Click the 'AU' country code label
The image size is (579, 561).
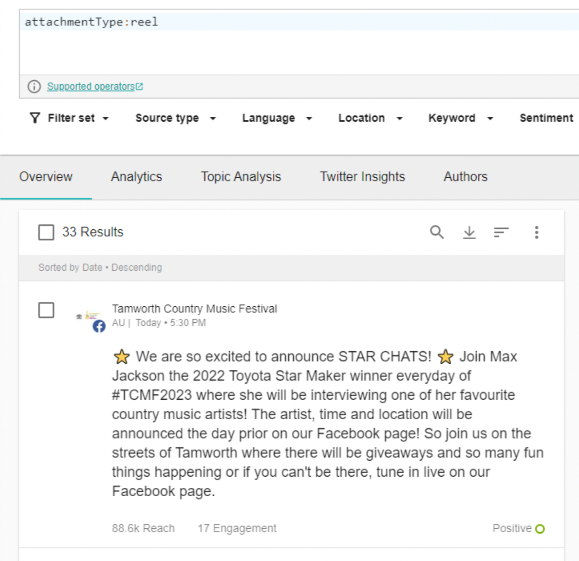coord(118,323)
